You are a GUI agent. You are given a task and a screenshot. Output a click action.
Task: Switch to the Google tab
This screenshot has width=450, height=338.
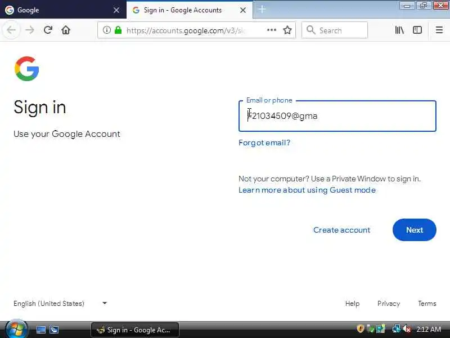pos(63,10)
